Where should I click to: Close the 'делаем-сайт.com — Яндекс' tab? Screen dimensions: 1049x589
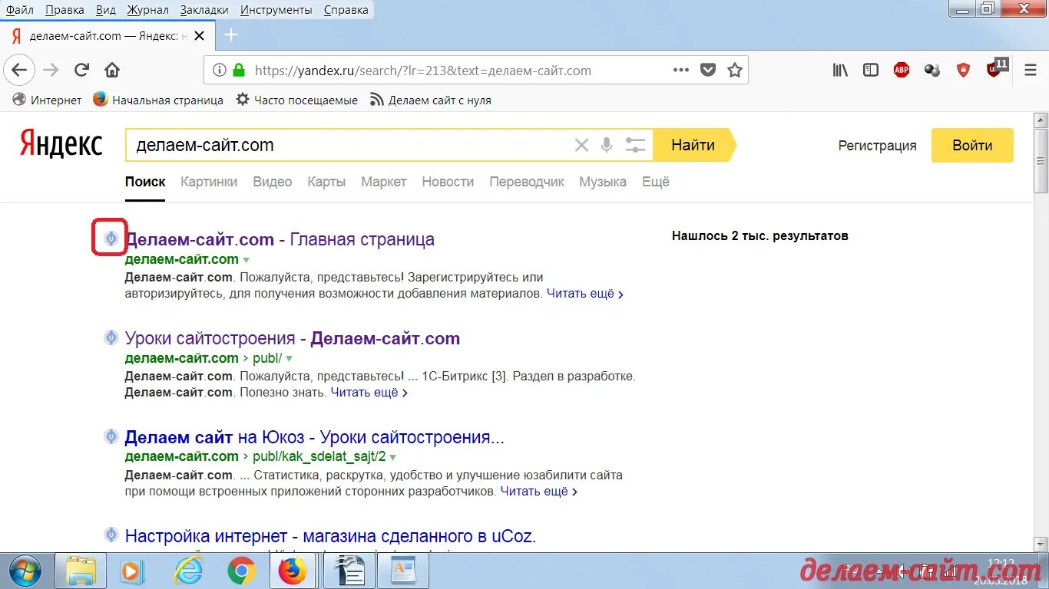(x=200, y=35)
